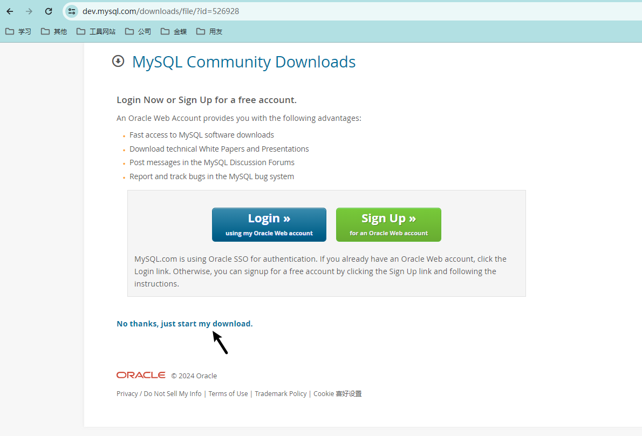Open the 公司 bookmarks folder
This screenshot has height=436, width=642.
(138, 31)
